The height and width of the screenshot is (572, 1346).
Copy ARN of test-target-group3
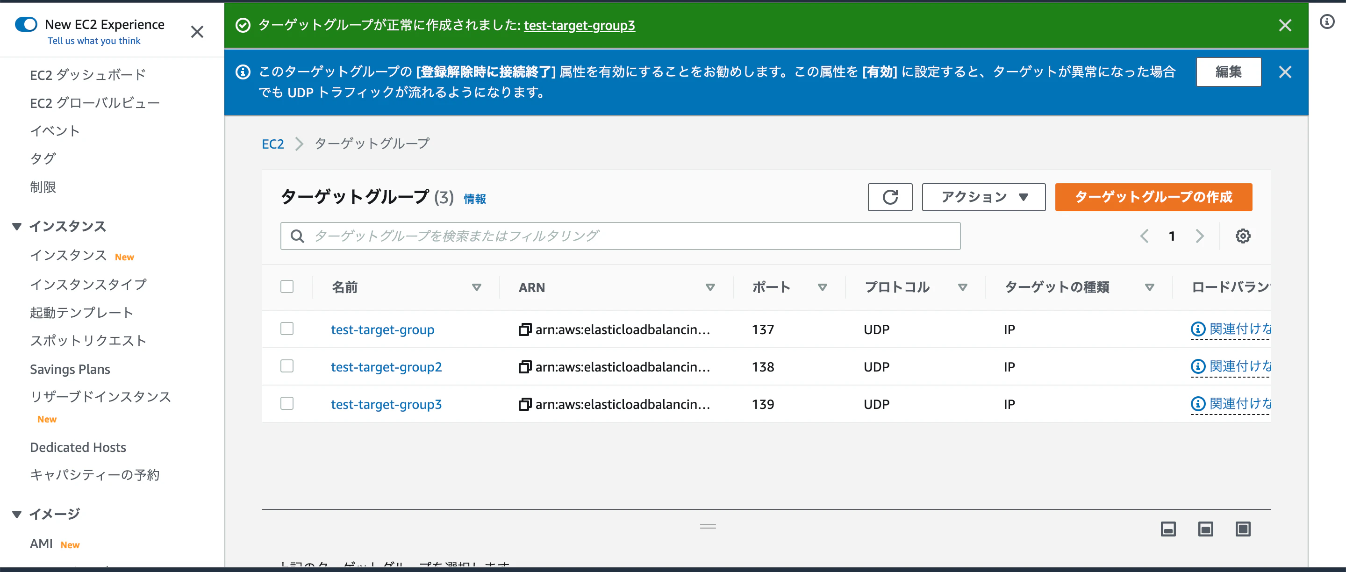click(x=524, y=404)
